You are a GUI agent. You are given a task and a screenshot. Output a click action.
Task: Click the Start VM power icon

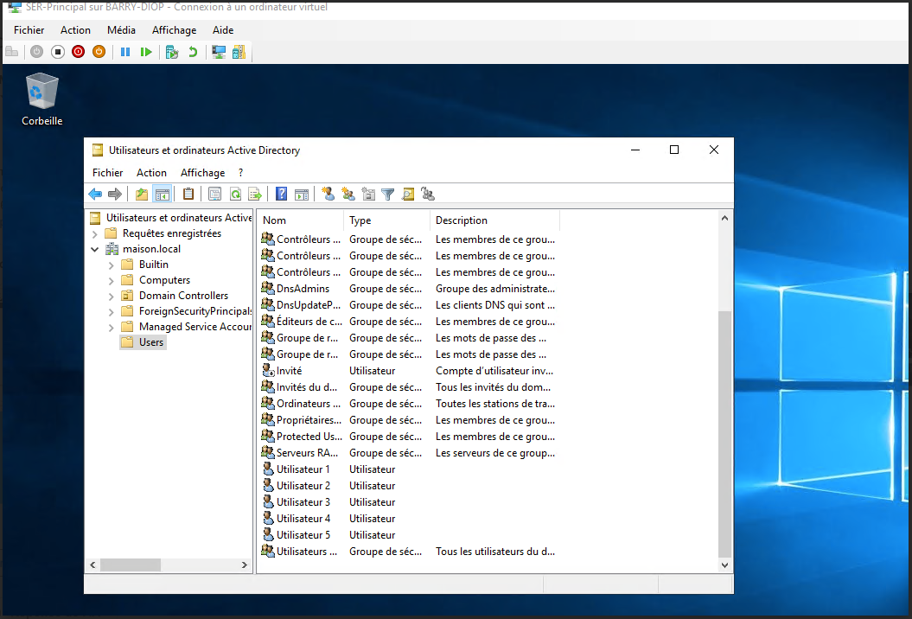36,52
